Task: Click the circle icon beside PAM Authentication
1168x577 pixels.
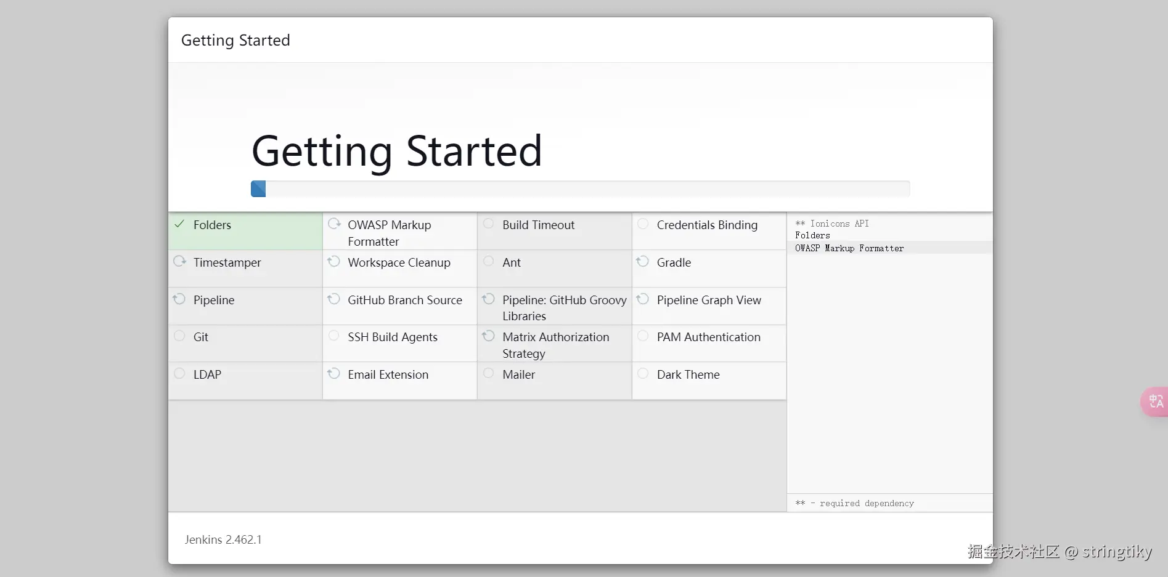Action: click(643, 336)
